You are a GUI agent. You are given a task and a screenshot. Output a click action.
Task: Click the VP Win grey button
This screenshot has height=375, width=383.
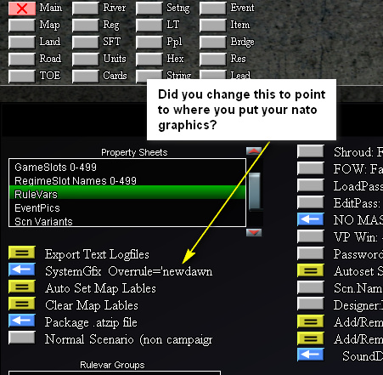[311, 236]
